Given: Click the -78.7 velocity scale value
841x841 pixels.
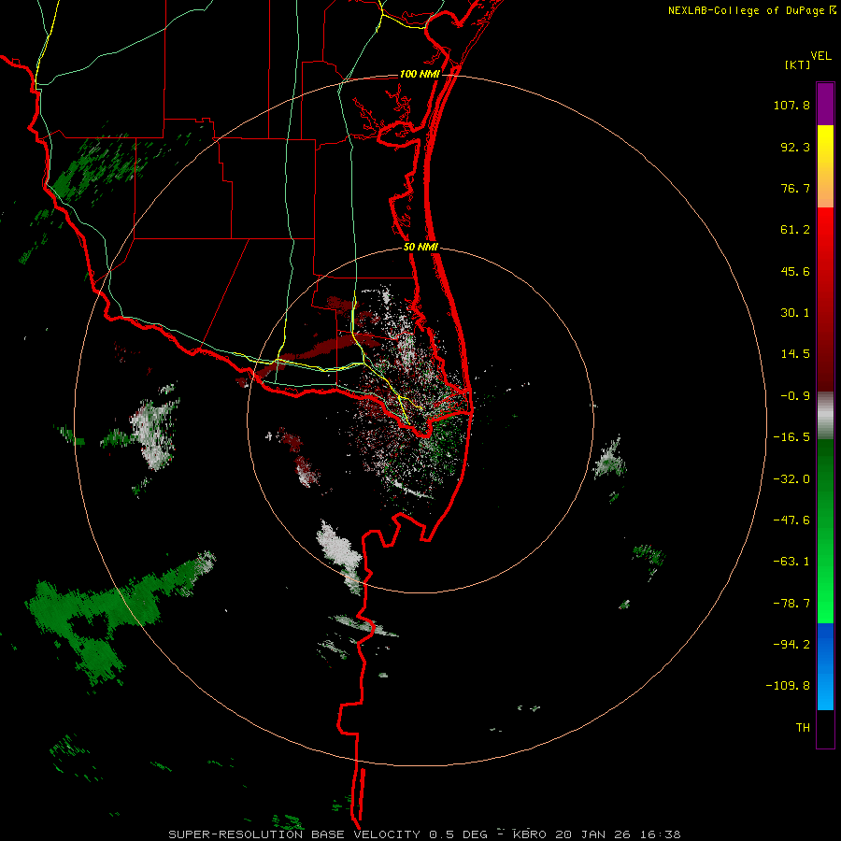Looking at the screenshot, I should [x=791, y=604].
